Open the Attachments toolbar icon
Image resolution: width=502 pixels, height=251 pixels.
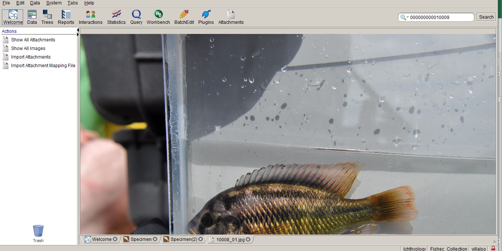231,17
